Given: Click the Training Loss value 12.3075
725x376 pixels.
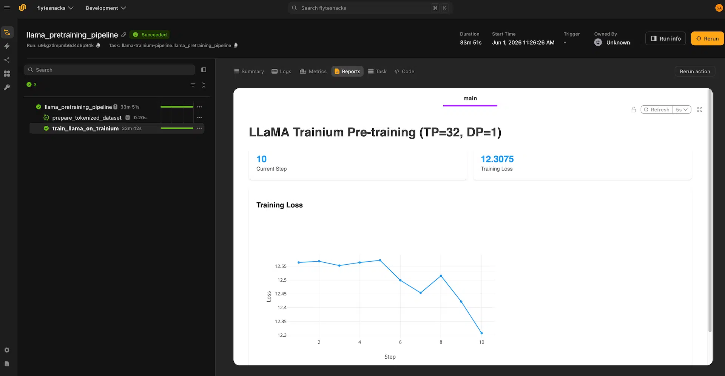Looking at the screenshot, I should pyautogui.click(x=497, y=159).
